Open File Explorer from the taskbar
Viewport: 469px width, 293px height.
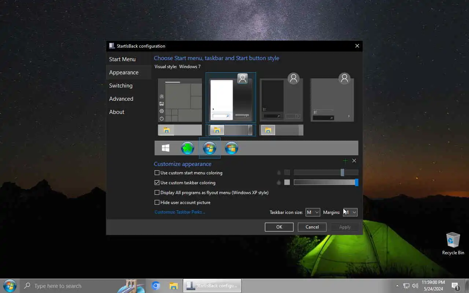[x=174, y=286]
